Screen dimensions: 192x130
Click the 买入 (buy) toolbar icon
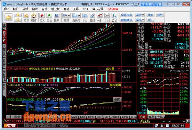[42, 16]
